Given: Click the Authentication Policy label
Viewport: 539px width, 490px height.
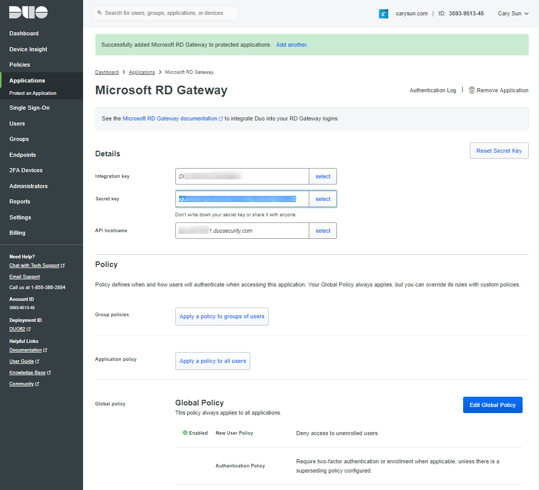Looking at the screenshot, I should [x=241, y=466].
